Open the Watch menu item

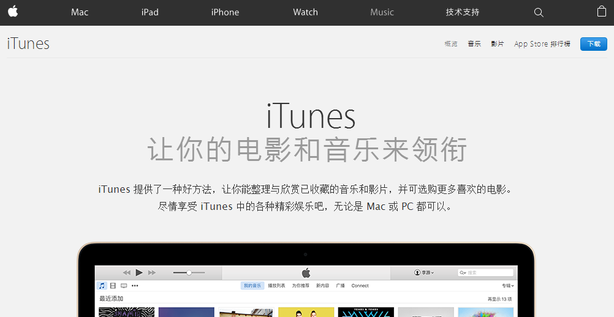[305, 12]
